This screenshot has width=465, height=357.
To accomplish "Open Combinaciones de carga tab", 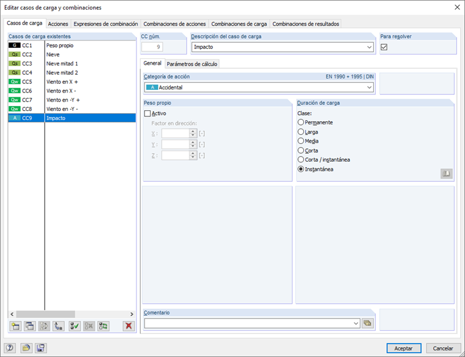I will tap(239, 24).
